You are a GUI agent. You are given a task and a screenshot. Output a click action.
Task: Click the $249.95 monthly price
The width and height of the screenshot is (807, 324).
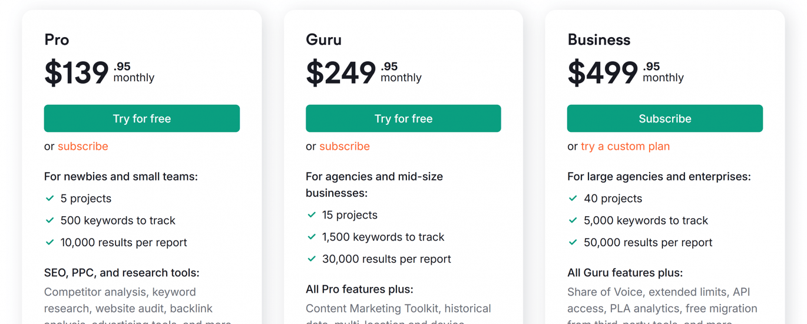pos(363,72)
